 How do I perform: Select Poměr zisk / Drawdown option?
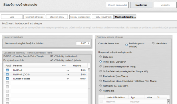pyautogui.click(x=100, y=61)
